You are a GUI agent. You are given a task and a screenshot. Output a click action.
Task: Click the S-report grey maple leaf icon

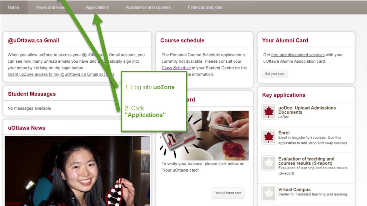(x=269, y=163)
